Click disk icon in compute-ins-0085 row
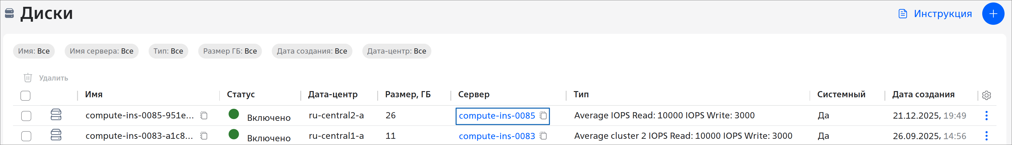The height and width of the screenshot is (145, 1012). coord(56,115)
